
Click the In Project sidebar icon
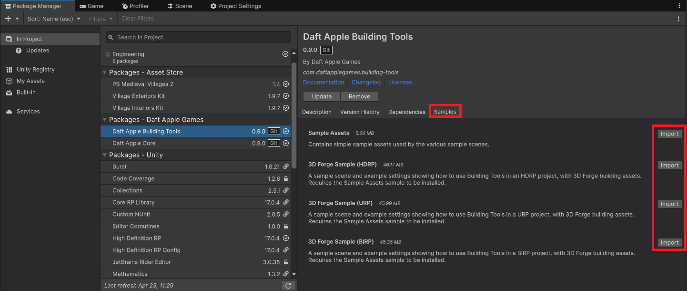point(9,39)
